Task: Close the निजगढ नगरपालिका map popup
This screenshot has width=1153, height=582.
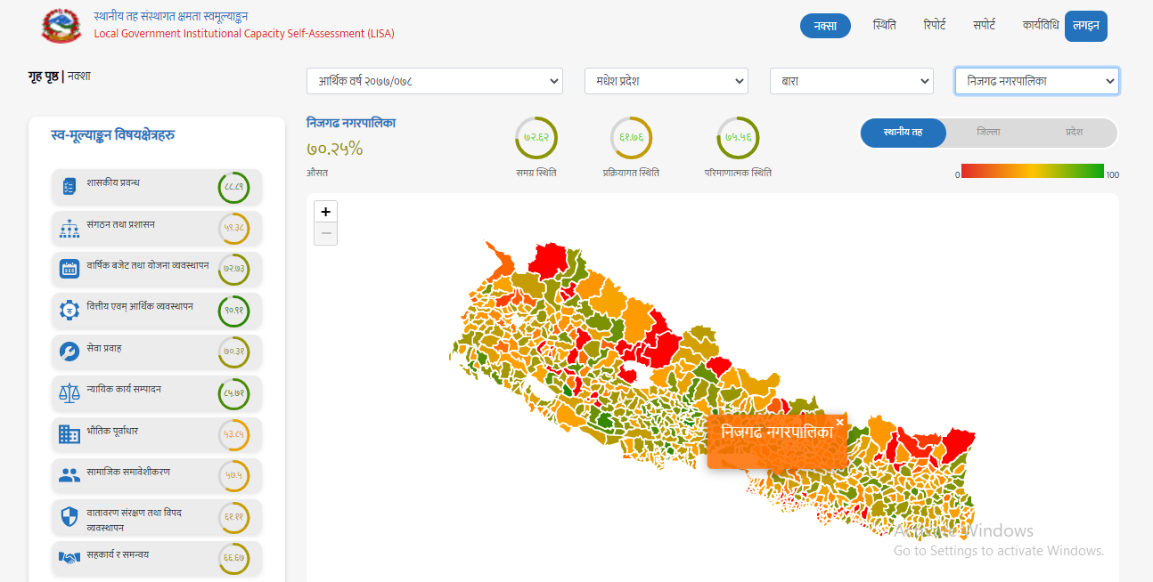Action: 839,423
